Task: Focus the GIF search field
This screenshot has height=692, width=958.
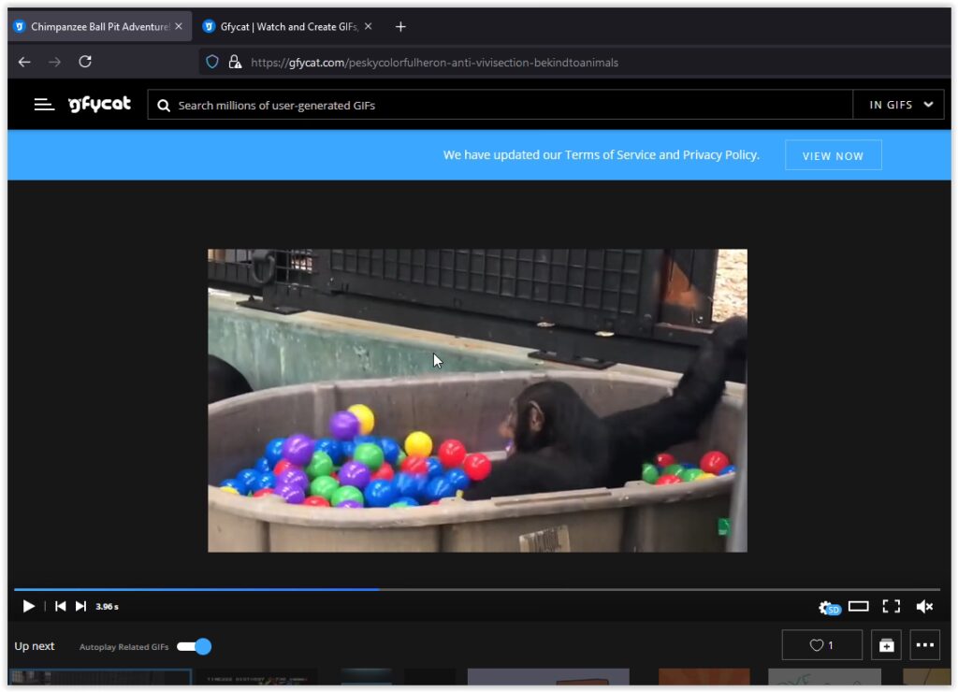Action: coord(505,105)
